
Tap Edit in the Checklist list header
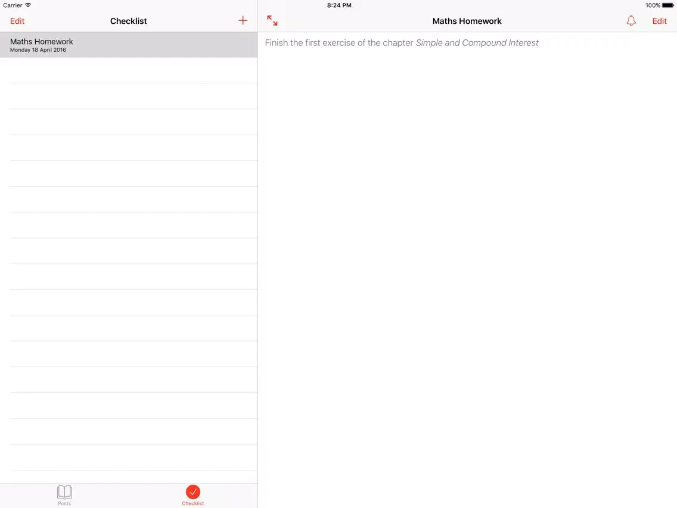point(17,21)
